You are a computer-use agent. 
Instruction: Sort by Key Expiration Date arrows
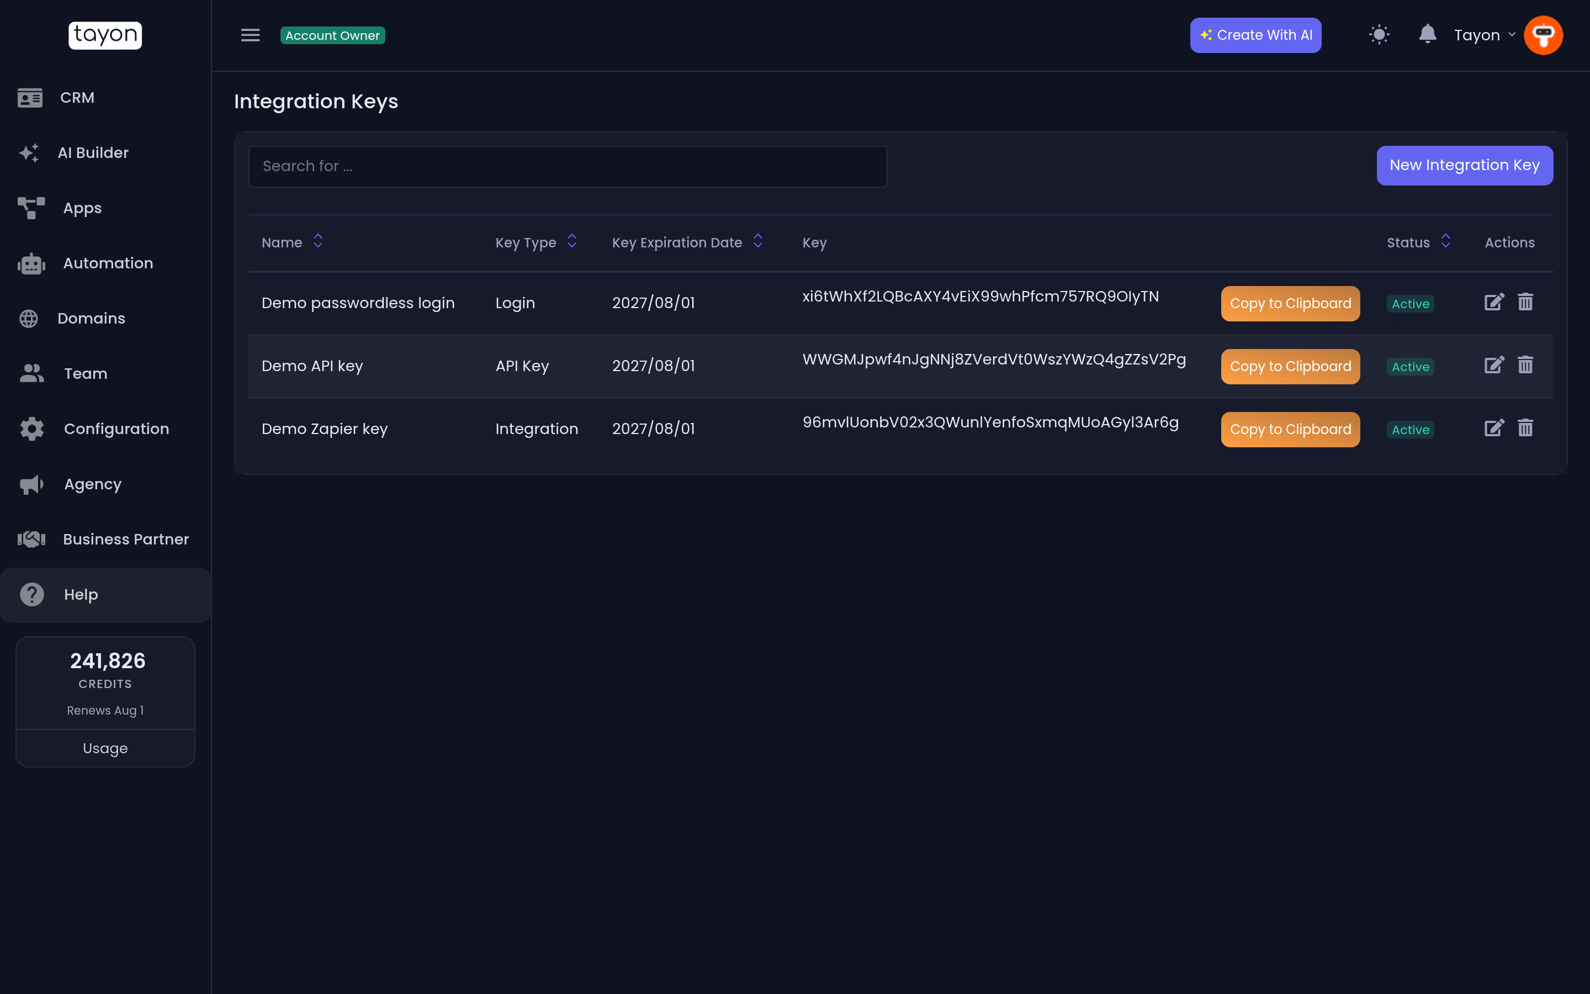[x=757, y=241]
